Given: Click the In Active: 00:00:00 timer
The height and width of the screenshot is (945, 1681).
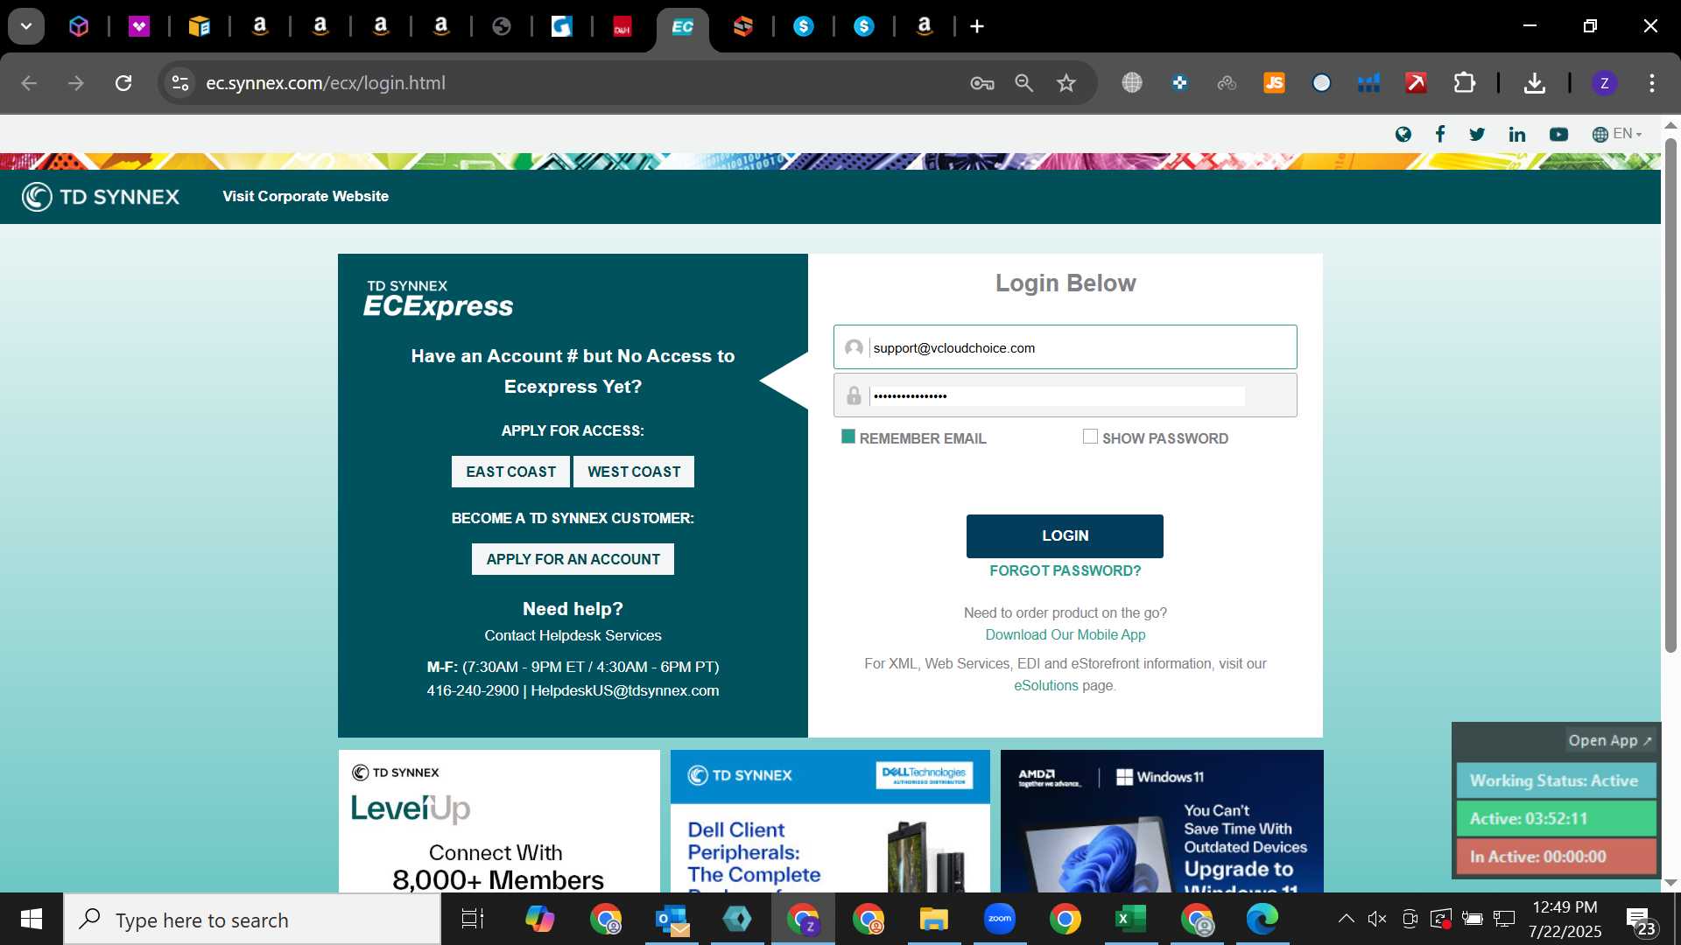Looking at the screenshot, I should click(1556, 857).
